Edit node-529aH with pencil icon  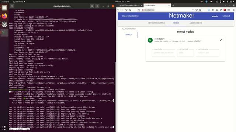tap(221, 40)
